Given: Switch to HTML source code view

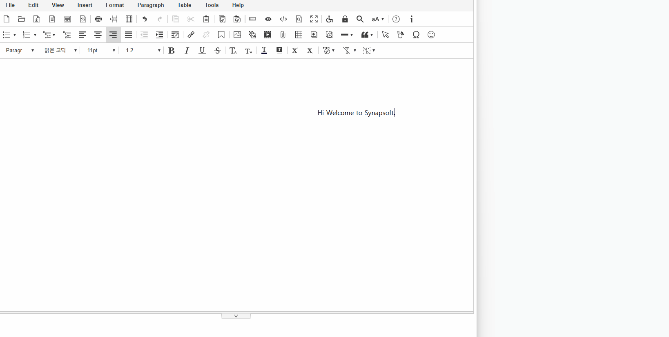Looking at the screenshot, I should 283,19.
